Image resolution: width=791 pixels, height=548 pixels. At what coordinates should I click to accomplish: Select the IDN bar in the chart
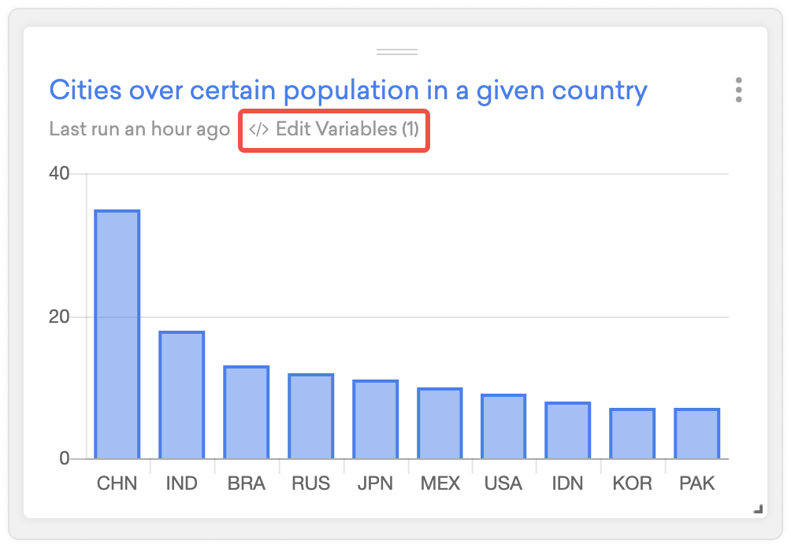coord(567,430)
